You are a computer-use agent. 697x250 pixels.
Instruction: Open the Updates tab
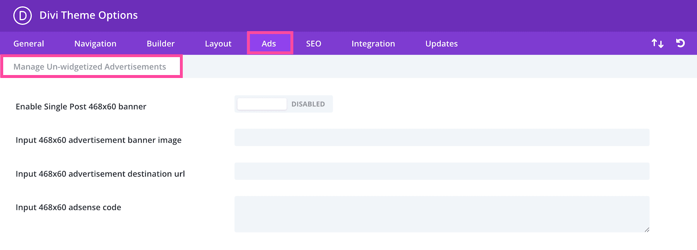point(441,44)
